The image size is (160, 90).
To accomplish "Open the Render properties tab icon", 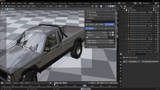I will click(120, 62).
